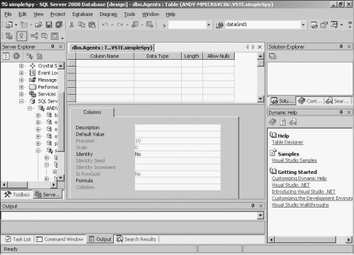Pin the Server Explorer panel
Image resolution: width=354 pixels, height=255 pixels.
point(53,47)
